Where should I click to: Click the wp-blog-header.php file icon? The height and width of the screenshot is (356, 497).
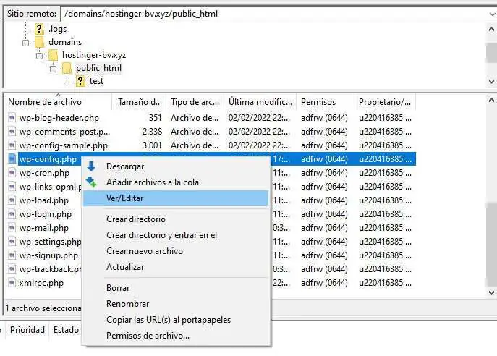pyautogui.click(x=12, y=117)
